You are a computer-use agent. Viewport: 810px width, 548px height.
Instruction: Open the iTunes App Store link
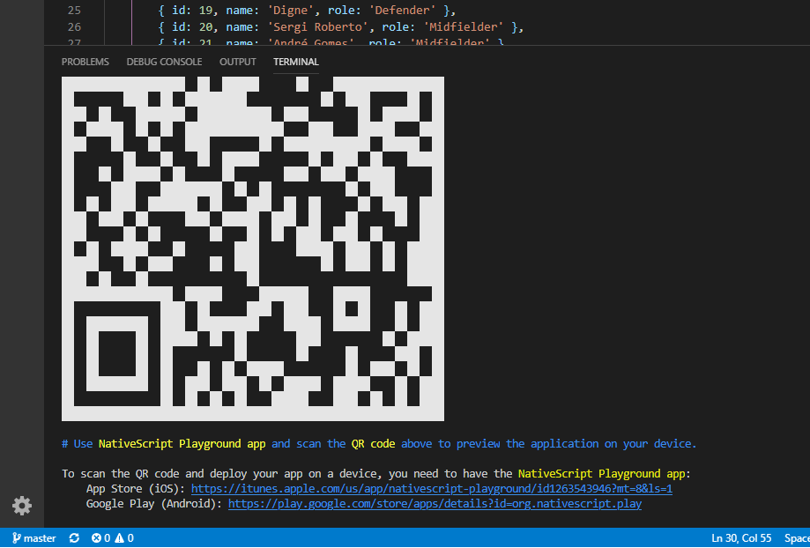[x=432, y=489]
